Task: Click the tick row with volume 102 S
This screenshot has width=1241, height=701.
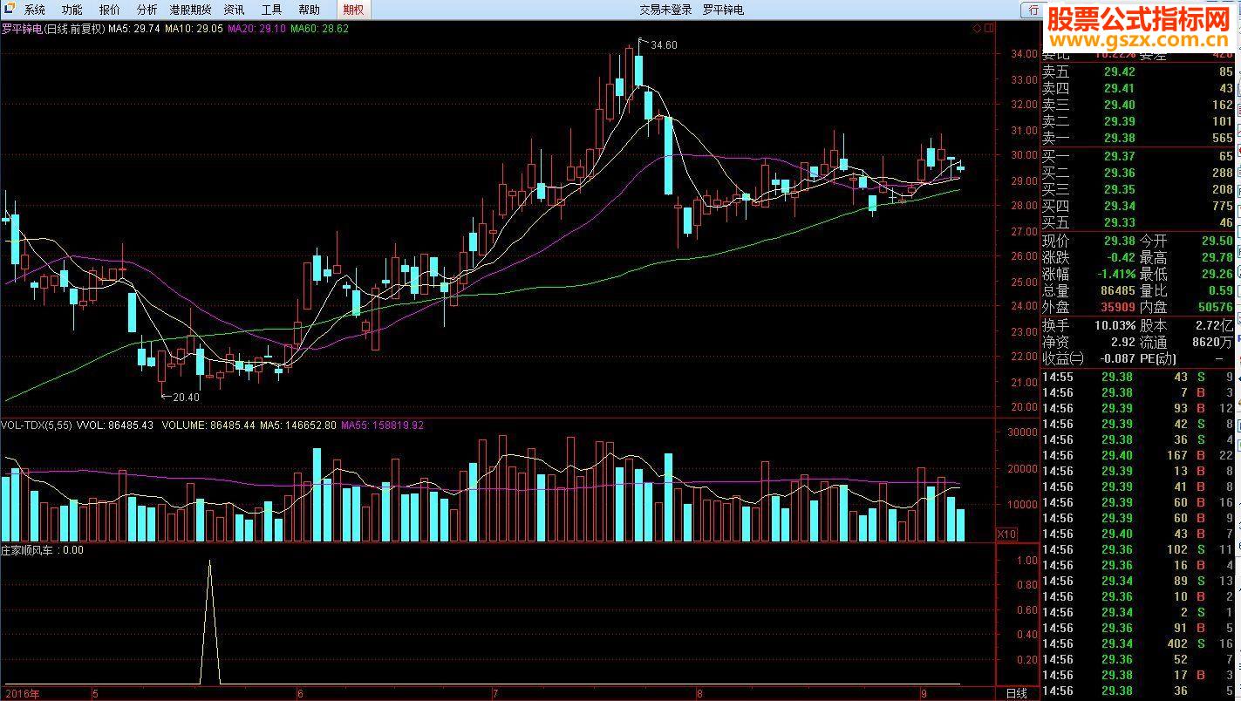Action: (1138, 549)
